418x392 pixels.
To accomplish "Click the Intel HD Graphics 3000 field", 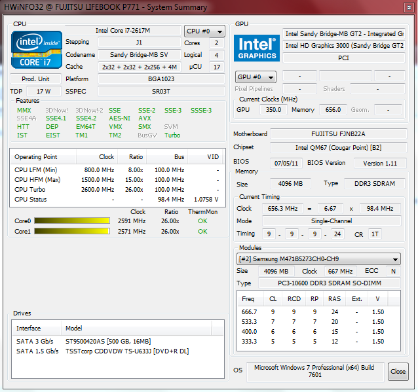I will [x=344, y=46].
